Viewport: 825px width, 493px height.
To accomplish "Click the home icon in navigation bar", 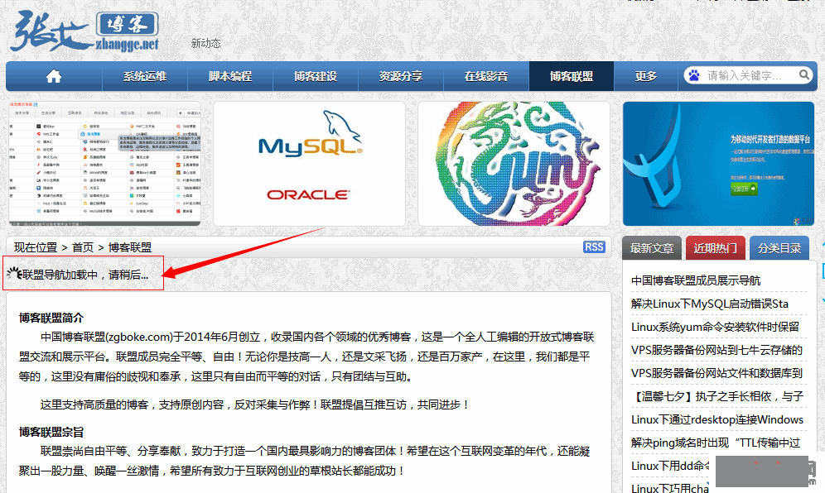I will tap(54, 76).
